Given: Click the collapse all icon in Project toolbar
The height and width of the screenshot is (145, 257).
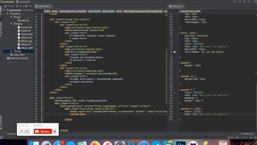Looking at the screenshot, I should click(x=21, y=6).
